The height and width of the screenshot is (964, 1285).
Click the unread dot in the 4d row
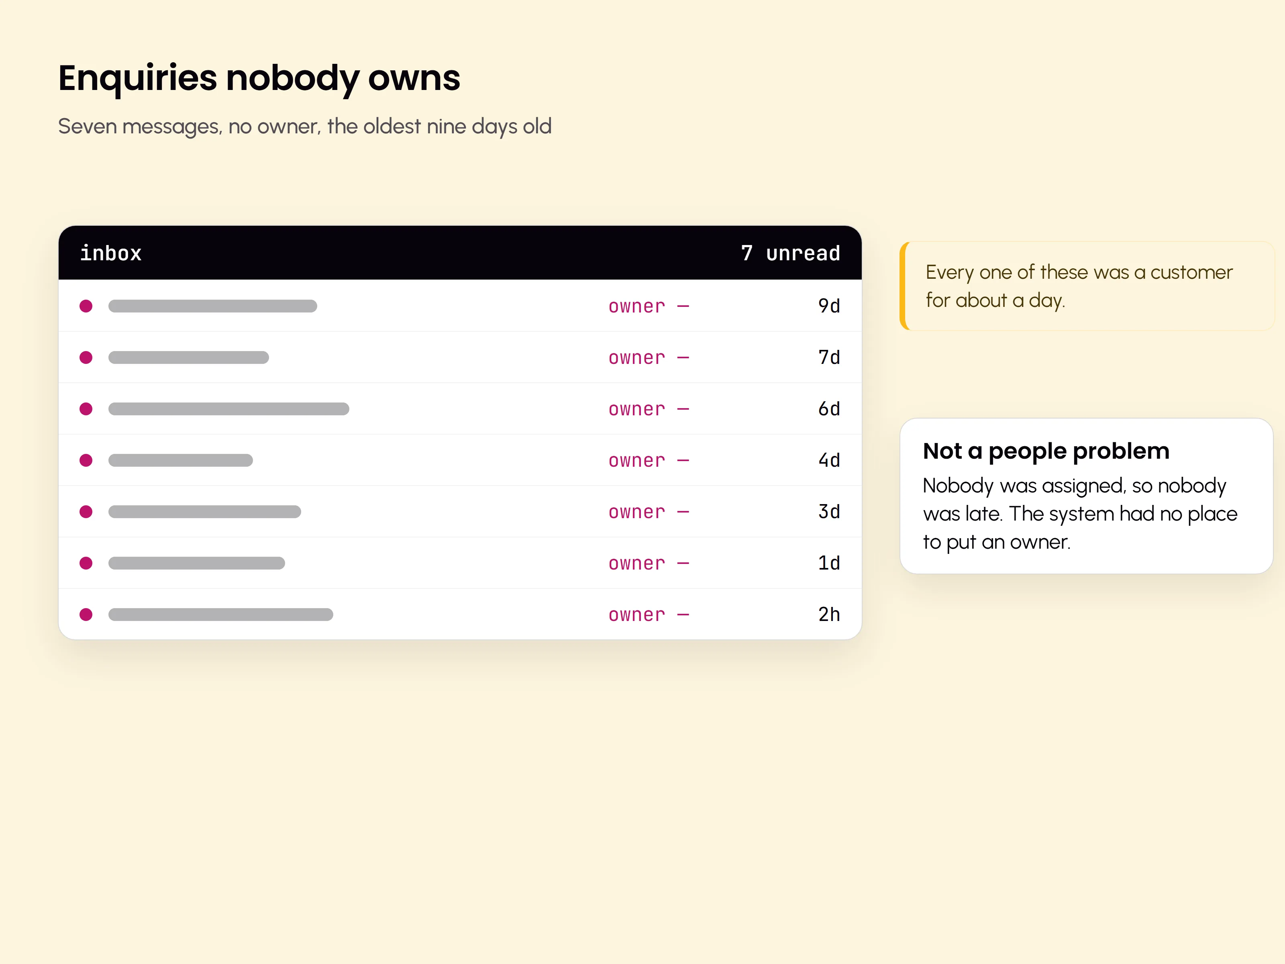(x=86, y=460)
